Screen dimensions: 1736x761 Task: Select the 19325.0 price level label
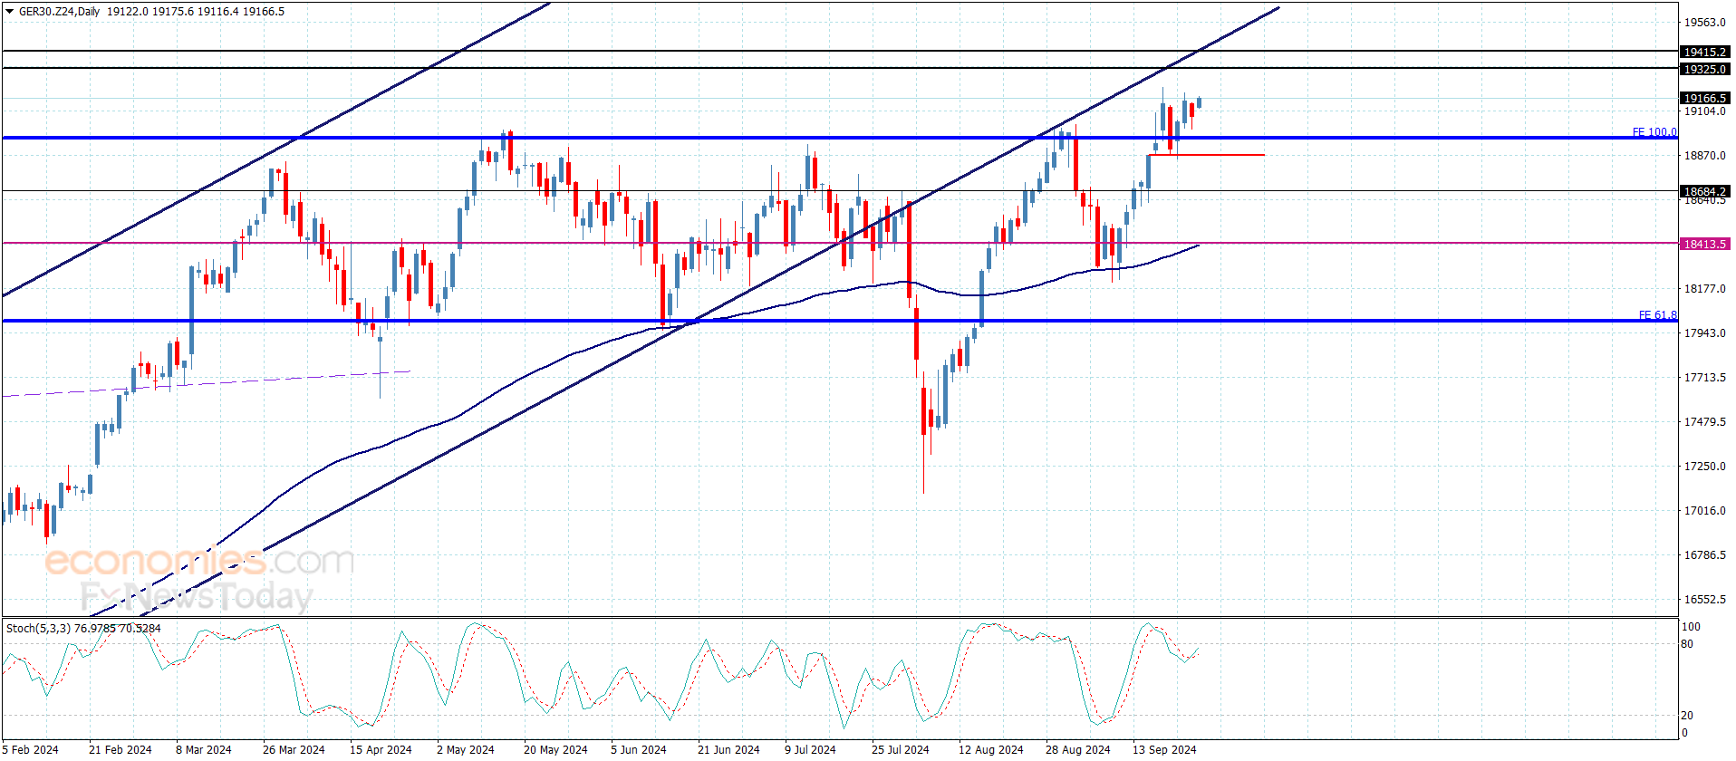[x=1704, y=70]
